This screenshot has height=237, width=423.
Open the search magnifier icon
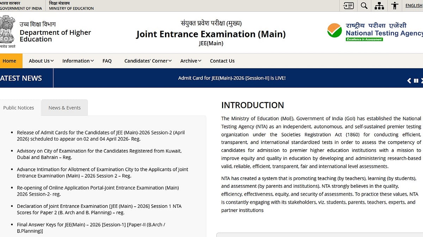pyautogui.click(x=364, y=6)
